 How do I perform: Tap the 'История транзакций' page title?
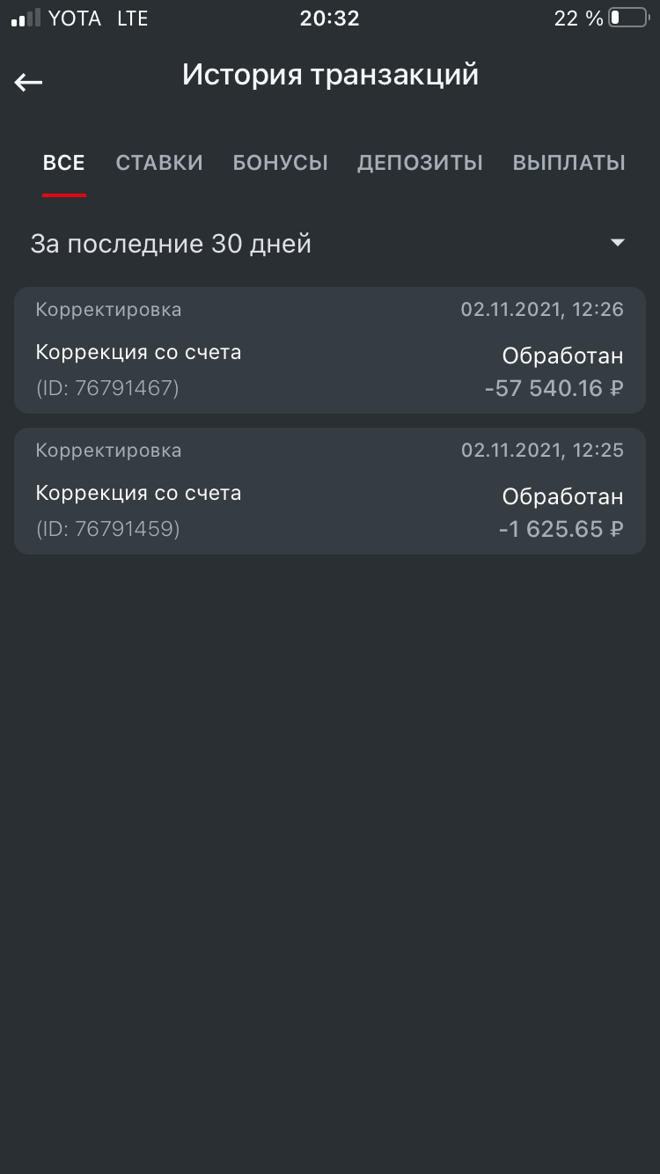pos(330,75)
